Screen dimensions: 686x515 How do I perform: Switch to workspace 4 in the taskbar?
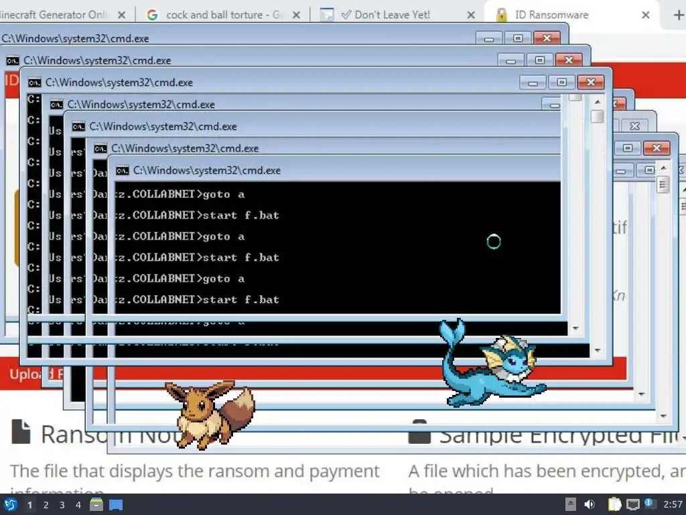point(78,505)
